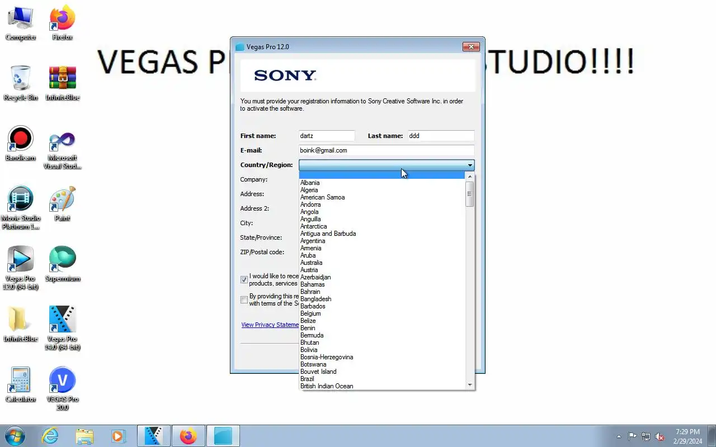Select Barbados from the country list
716x447 pixels.
tap(382, 306)
